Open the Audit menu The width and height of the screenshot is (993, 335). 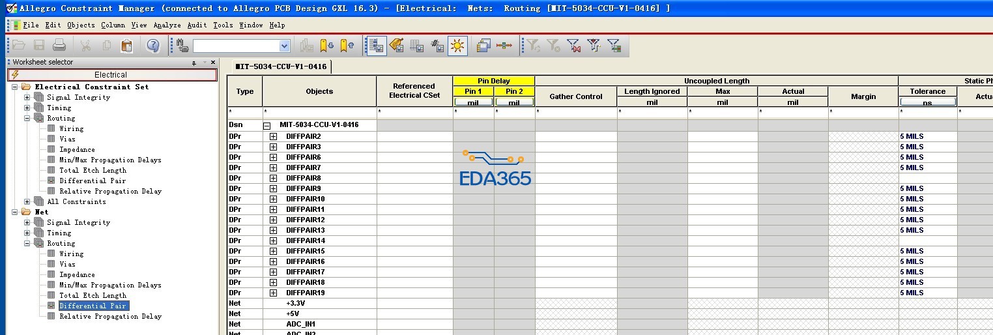click(197, 25)
